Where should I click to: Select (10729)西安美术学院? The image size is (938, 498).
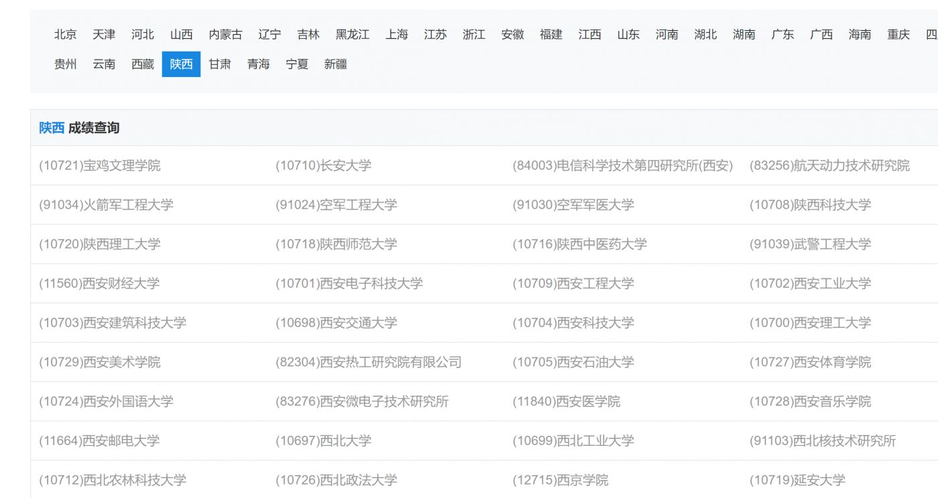[x=100, y=362]
